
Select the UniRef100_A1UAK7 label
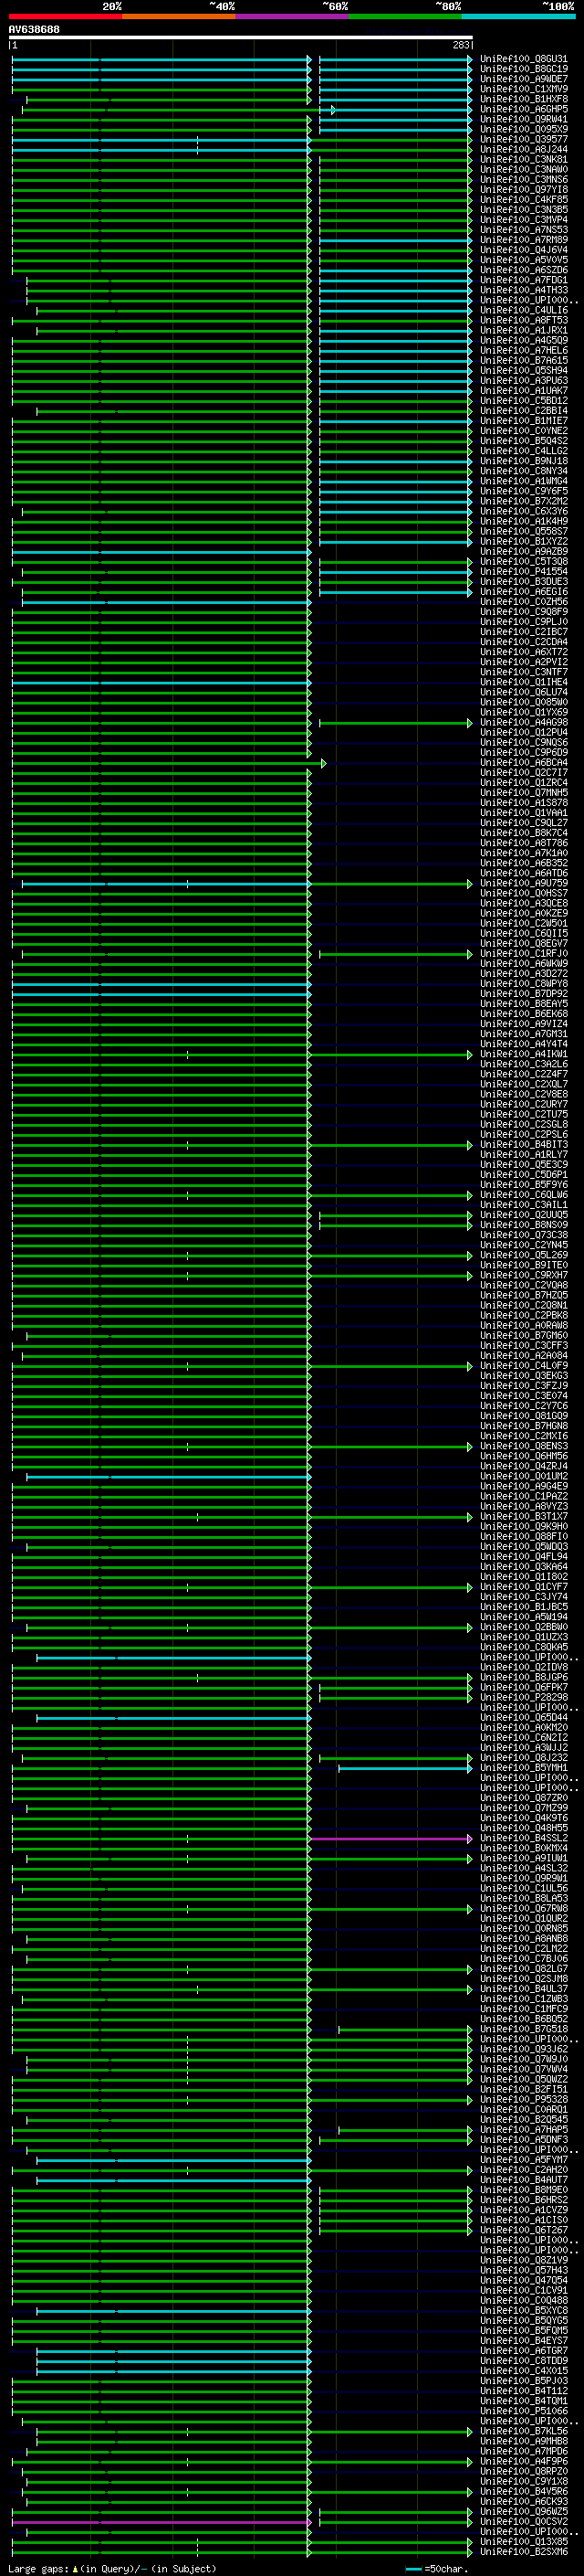coord(523,391)
